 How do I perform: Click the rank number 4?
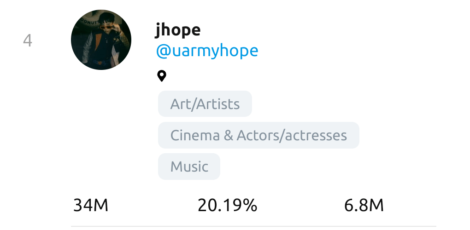pyautogui.click(x=28, y=41)
